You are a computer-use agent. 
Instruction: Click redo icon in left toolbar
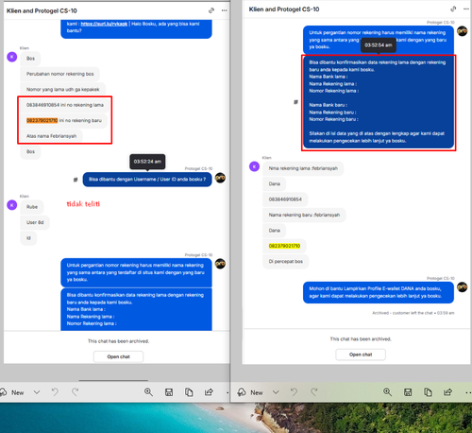(x=75, y=392)
